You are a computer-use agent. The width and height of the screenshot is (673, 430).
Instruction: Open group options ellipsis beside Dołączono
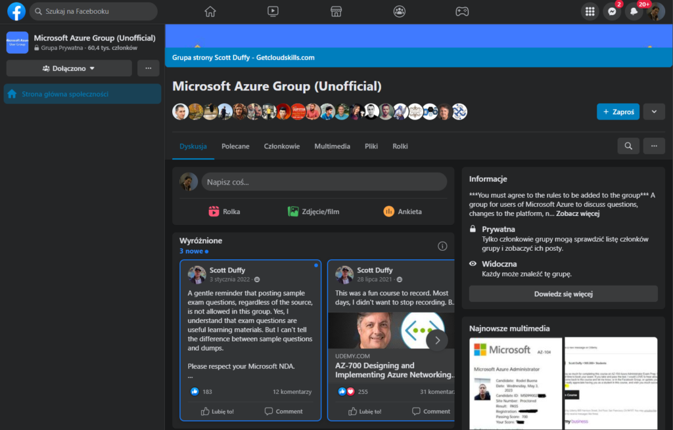click(149, 68)
